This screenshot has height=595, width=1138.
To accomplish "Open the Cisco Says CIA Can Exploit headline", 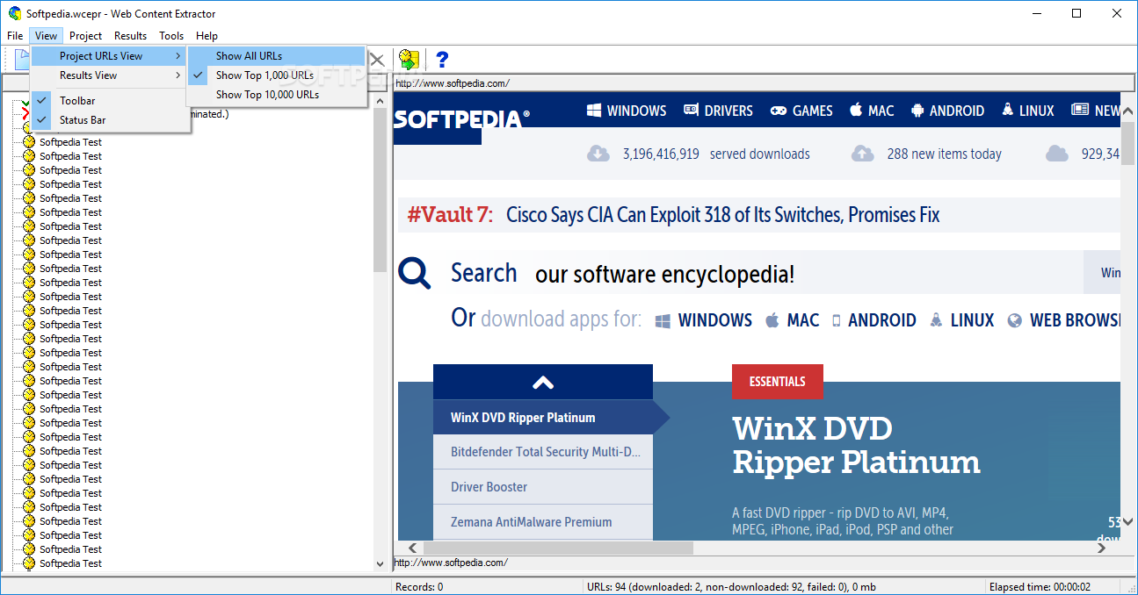I will pos(723,215).
